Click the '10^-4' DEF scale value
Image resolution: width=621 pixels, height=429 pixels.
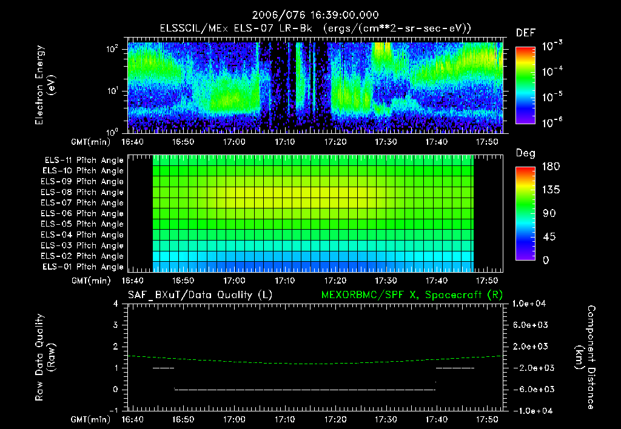pyautogui.click(x=552, y=71)
